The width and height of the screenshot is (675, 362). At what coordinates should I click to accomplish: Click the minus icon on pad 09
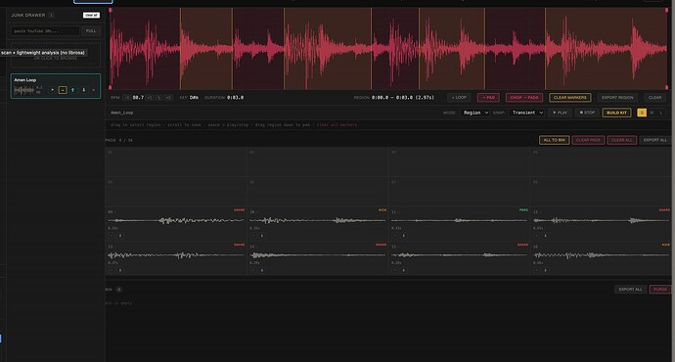coord(112,236)
